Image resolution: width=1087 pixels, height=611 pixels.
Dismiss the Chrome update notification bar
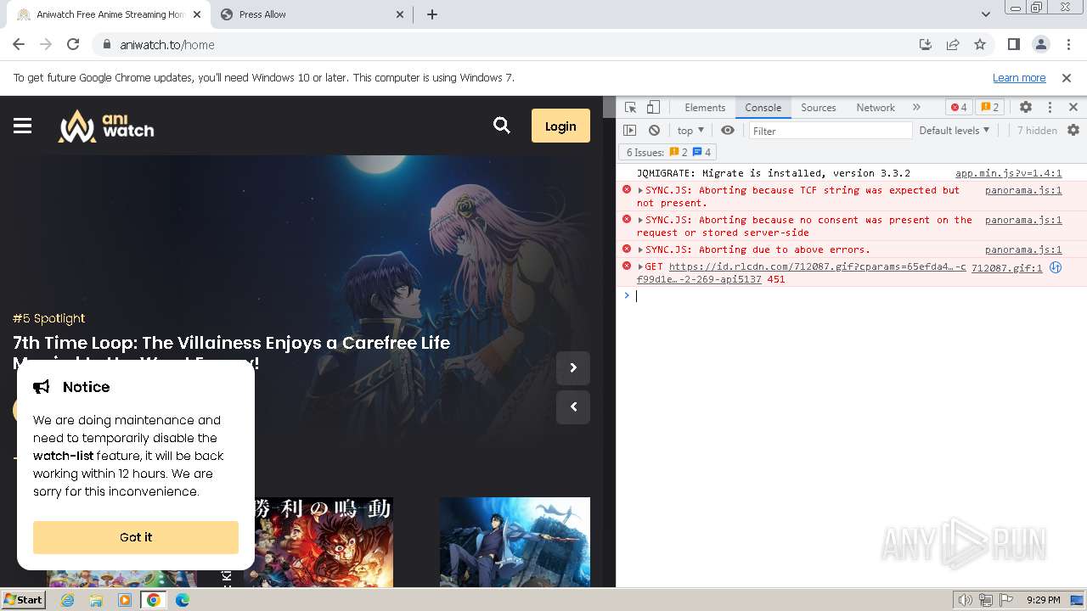pyautogui.click(x=1067, y=77)
